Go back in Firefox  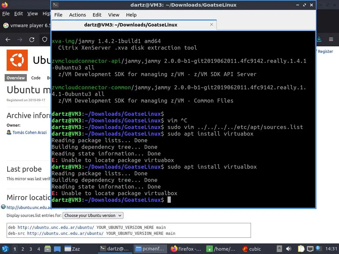pos(8,40)
